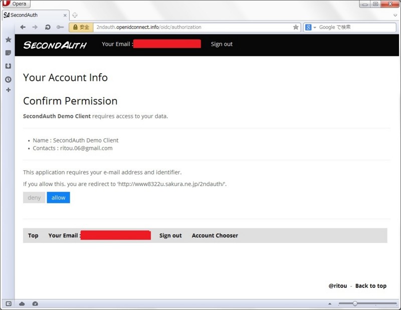The width and height of the screenshot is (401, 310).
Task: Click the Back to top link
Action: (370, 286)
